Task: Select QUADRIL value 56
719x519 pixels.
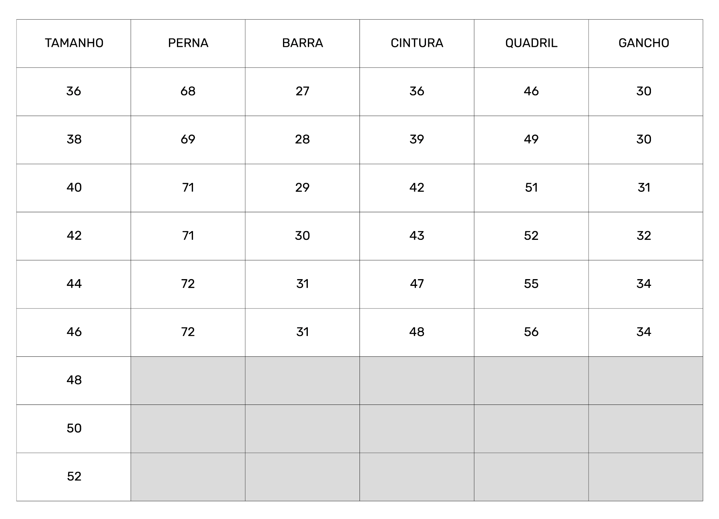Action: point(531,332)
